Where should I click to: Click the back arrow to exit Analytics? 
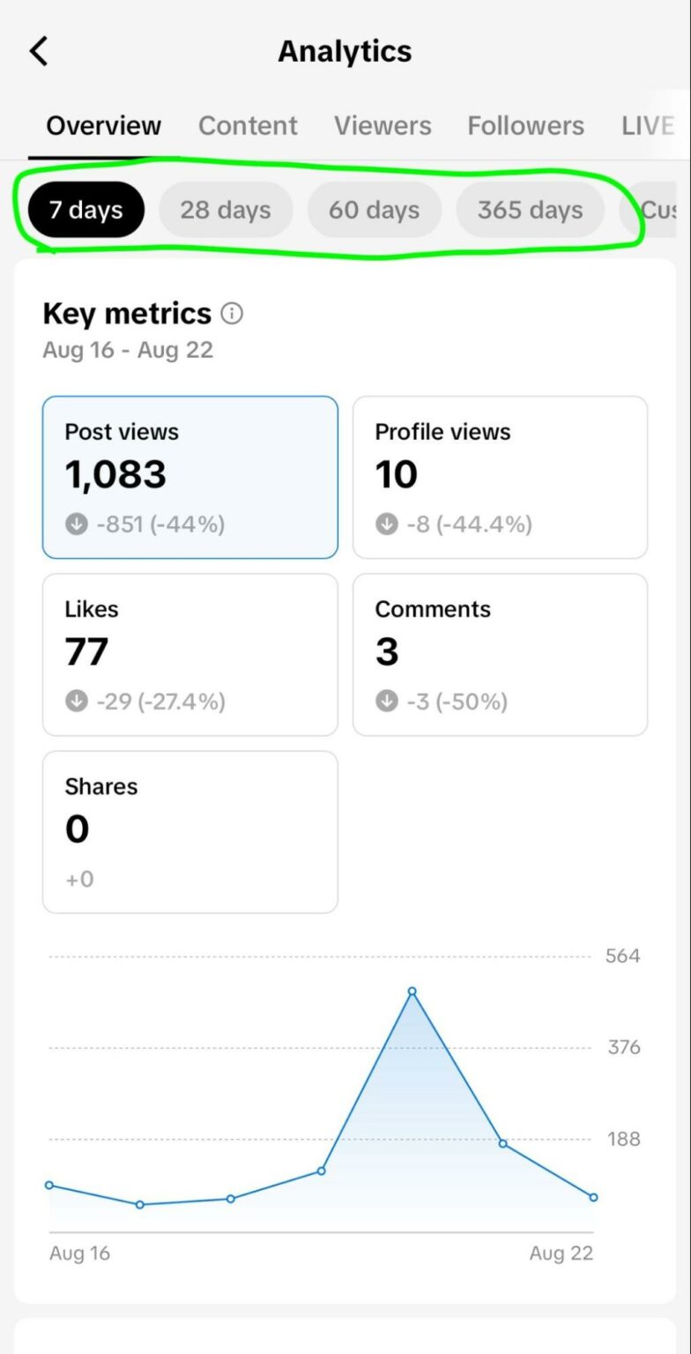coord(38,50)
